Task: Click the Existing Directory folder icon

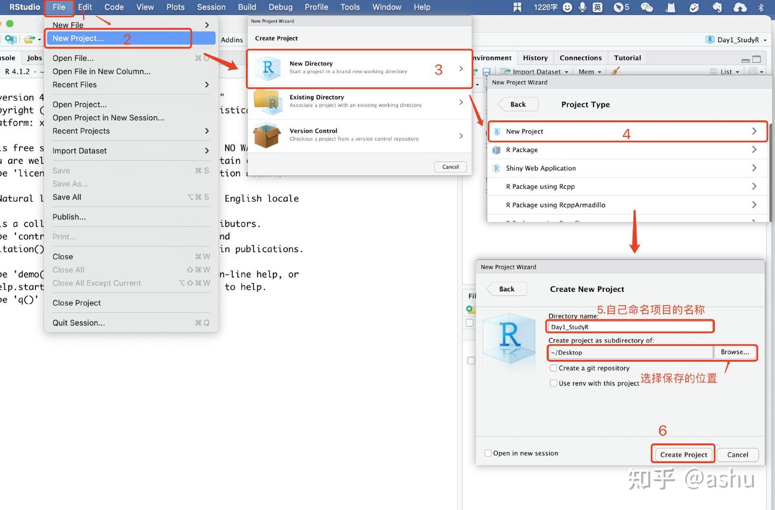Action: coord(267,102)
